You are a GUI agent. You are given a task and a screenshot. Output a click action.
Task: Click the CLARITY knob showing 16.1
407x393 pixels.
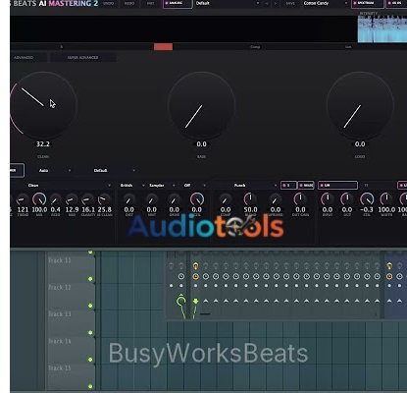87,199
